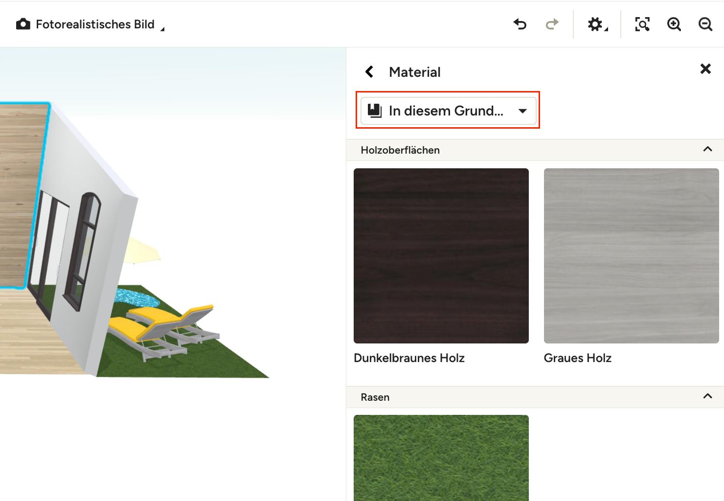Click the Graues Holz label
Image resolution: width=724 pixels, height=501 pixels.
click(578, 358)
